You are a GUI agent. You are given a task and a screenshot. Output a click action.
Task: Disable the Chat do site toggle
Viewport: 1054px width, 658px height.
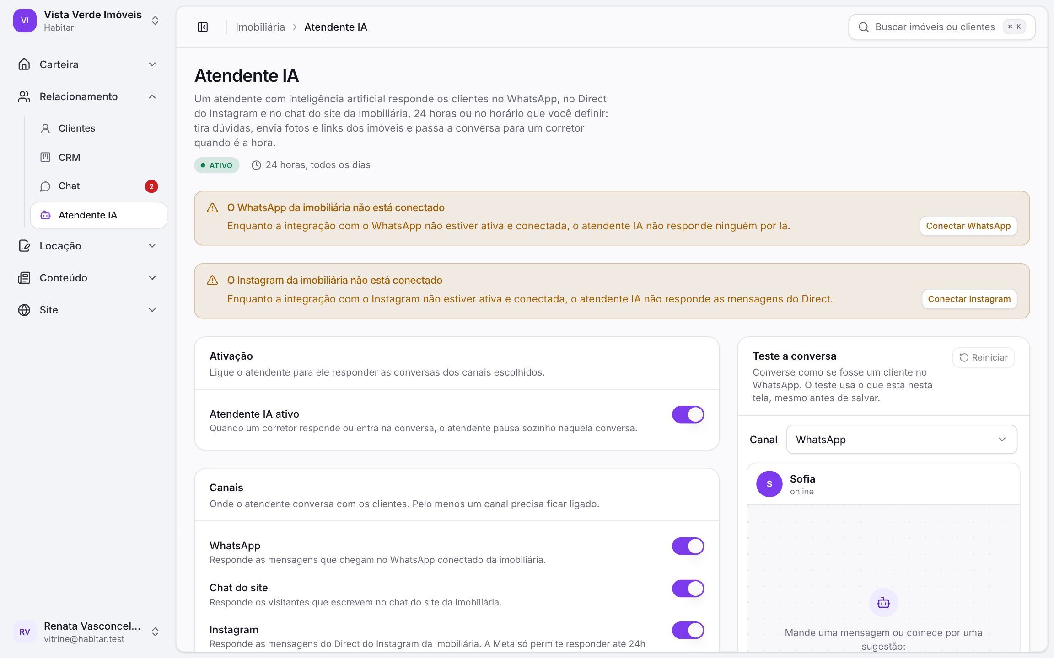click(x=688, y=589)
